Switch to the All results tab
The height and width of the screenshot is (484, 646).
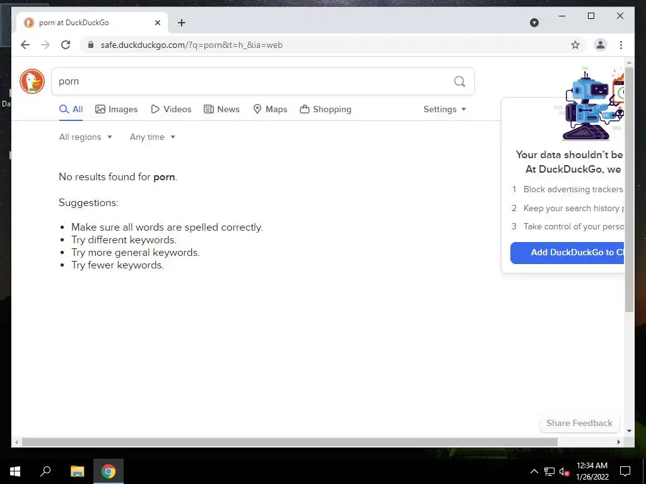click(71, 109)
